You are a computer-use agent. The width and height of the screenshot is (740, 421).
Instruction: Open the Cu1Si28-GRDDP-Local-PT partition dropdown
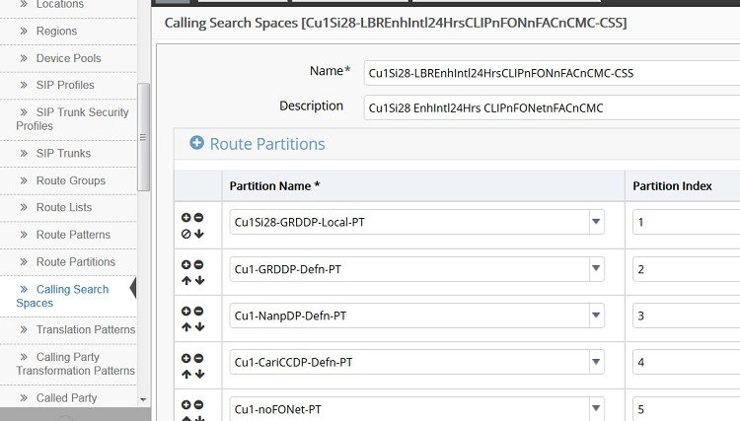(596, 222)
